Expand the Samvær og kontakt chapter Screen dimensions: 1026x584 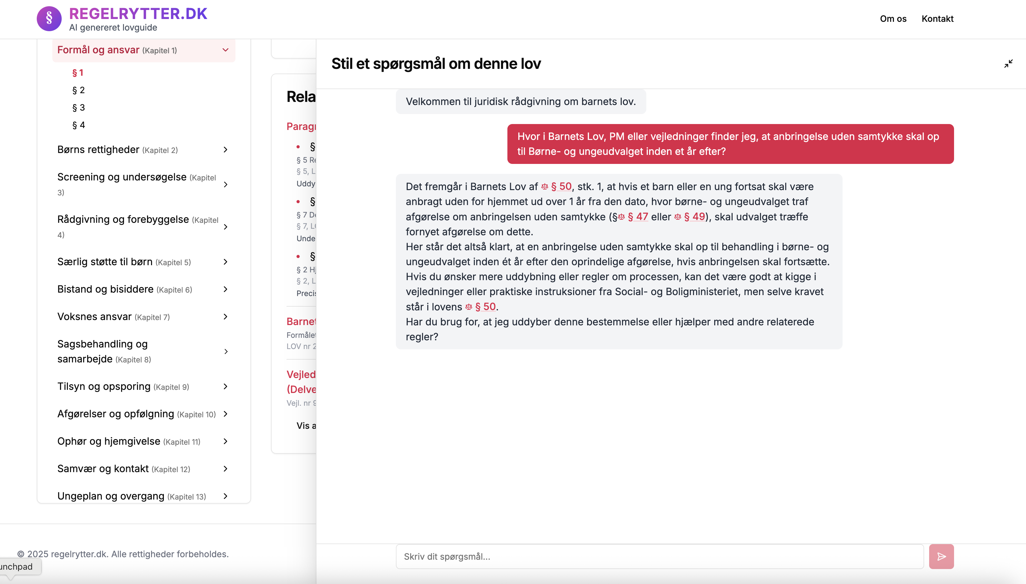coord(225,468)
